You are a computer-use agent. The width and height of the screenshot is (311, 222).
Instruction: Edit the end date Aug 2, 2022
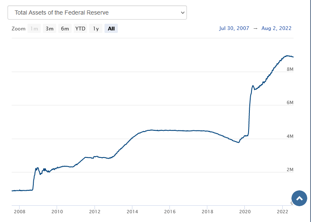[x=276, y=28]
